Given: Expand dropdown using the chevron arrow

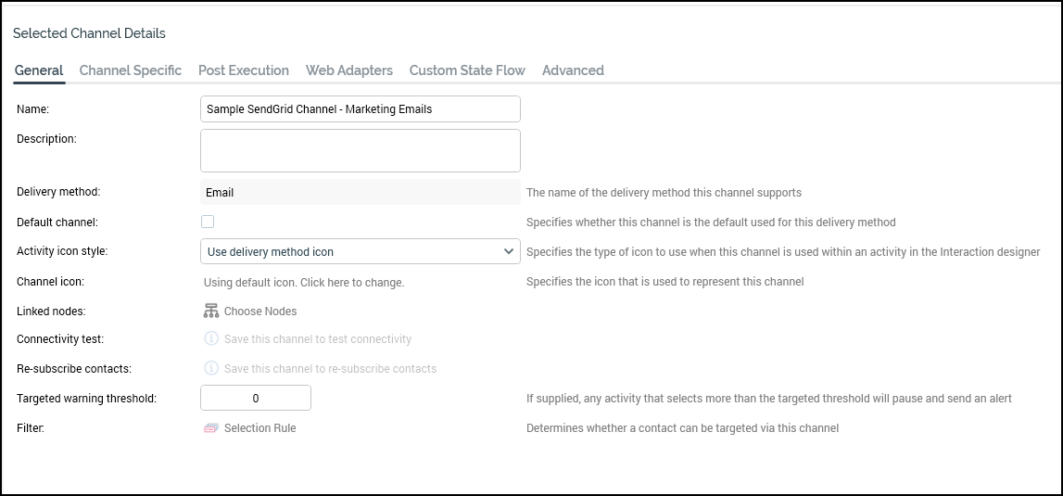Looking at the screenshot, I should 509,251.
